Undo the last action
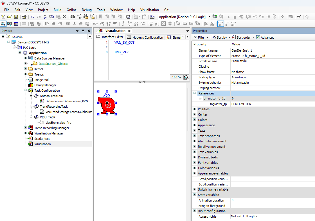The image size is (315, 221). tap(32, 17)
